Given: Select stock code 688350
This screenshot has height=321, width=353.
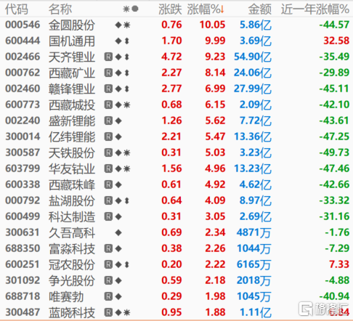Looking at the screenshot, I should [23, 248].
